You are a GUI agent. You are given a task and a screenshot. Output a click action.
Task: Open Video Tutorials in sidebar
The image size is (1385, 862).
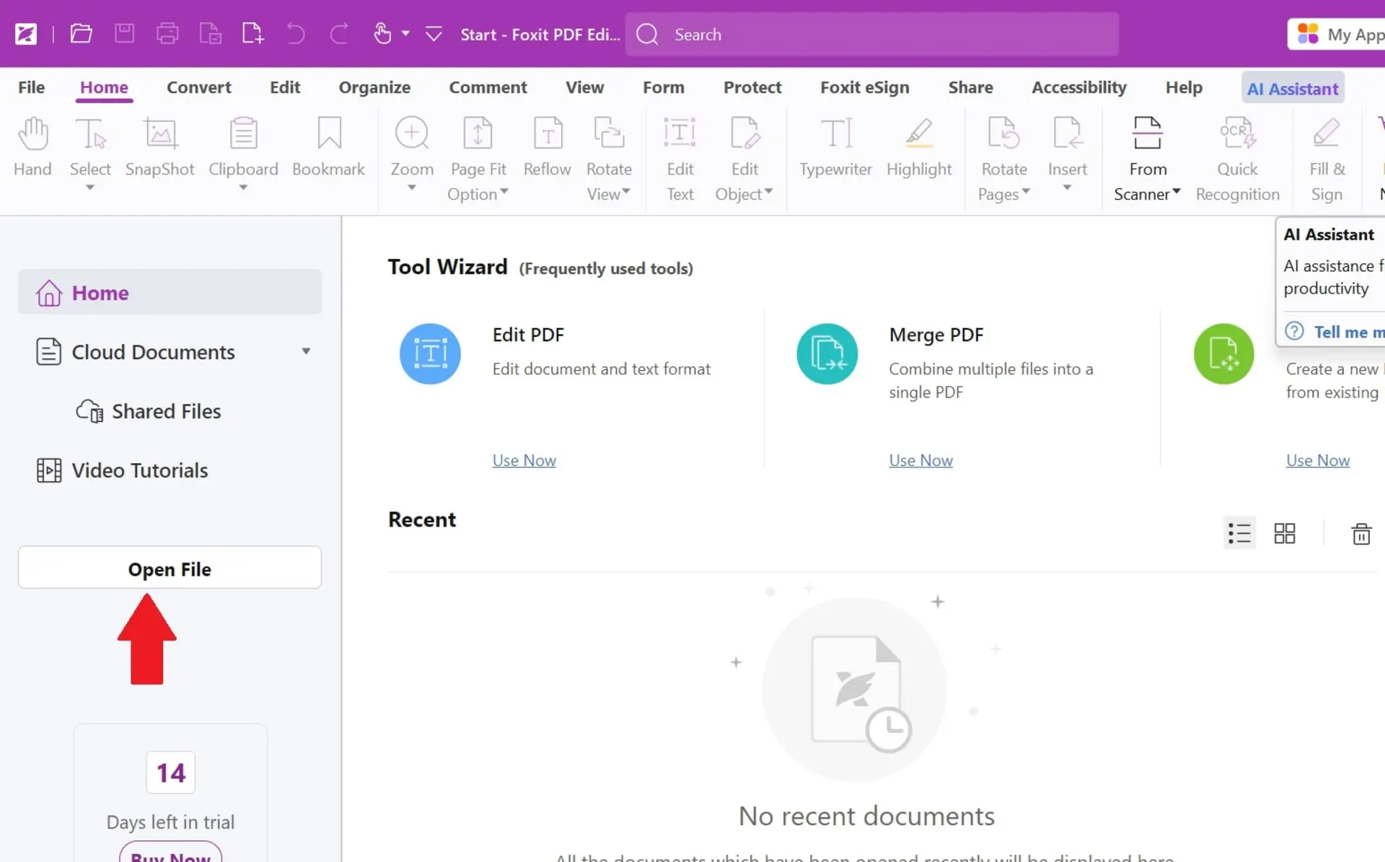click(x=122, y=470)
